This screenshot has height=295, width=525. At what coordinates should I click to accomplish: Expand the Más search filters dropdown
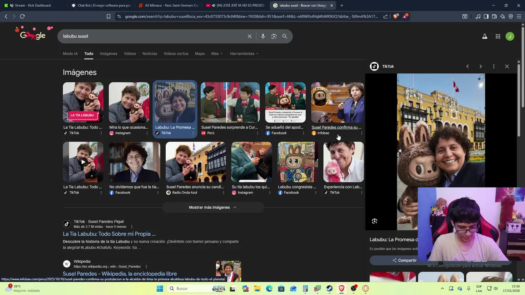pyautogui.click(x=217, y=54)
